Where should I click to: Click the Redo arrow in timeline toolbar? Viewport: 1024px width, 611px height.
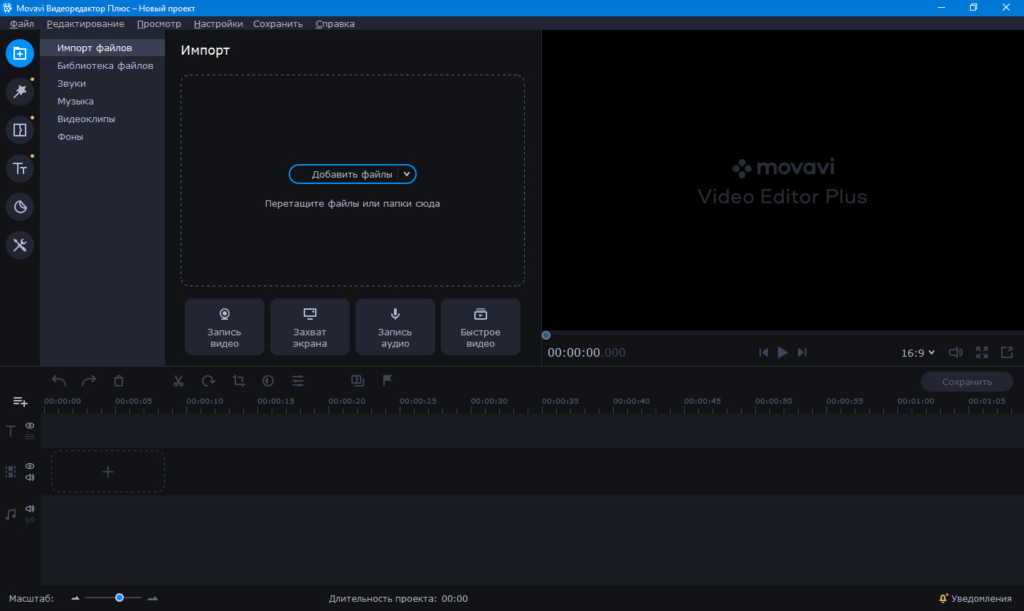click(89, 381)
